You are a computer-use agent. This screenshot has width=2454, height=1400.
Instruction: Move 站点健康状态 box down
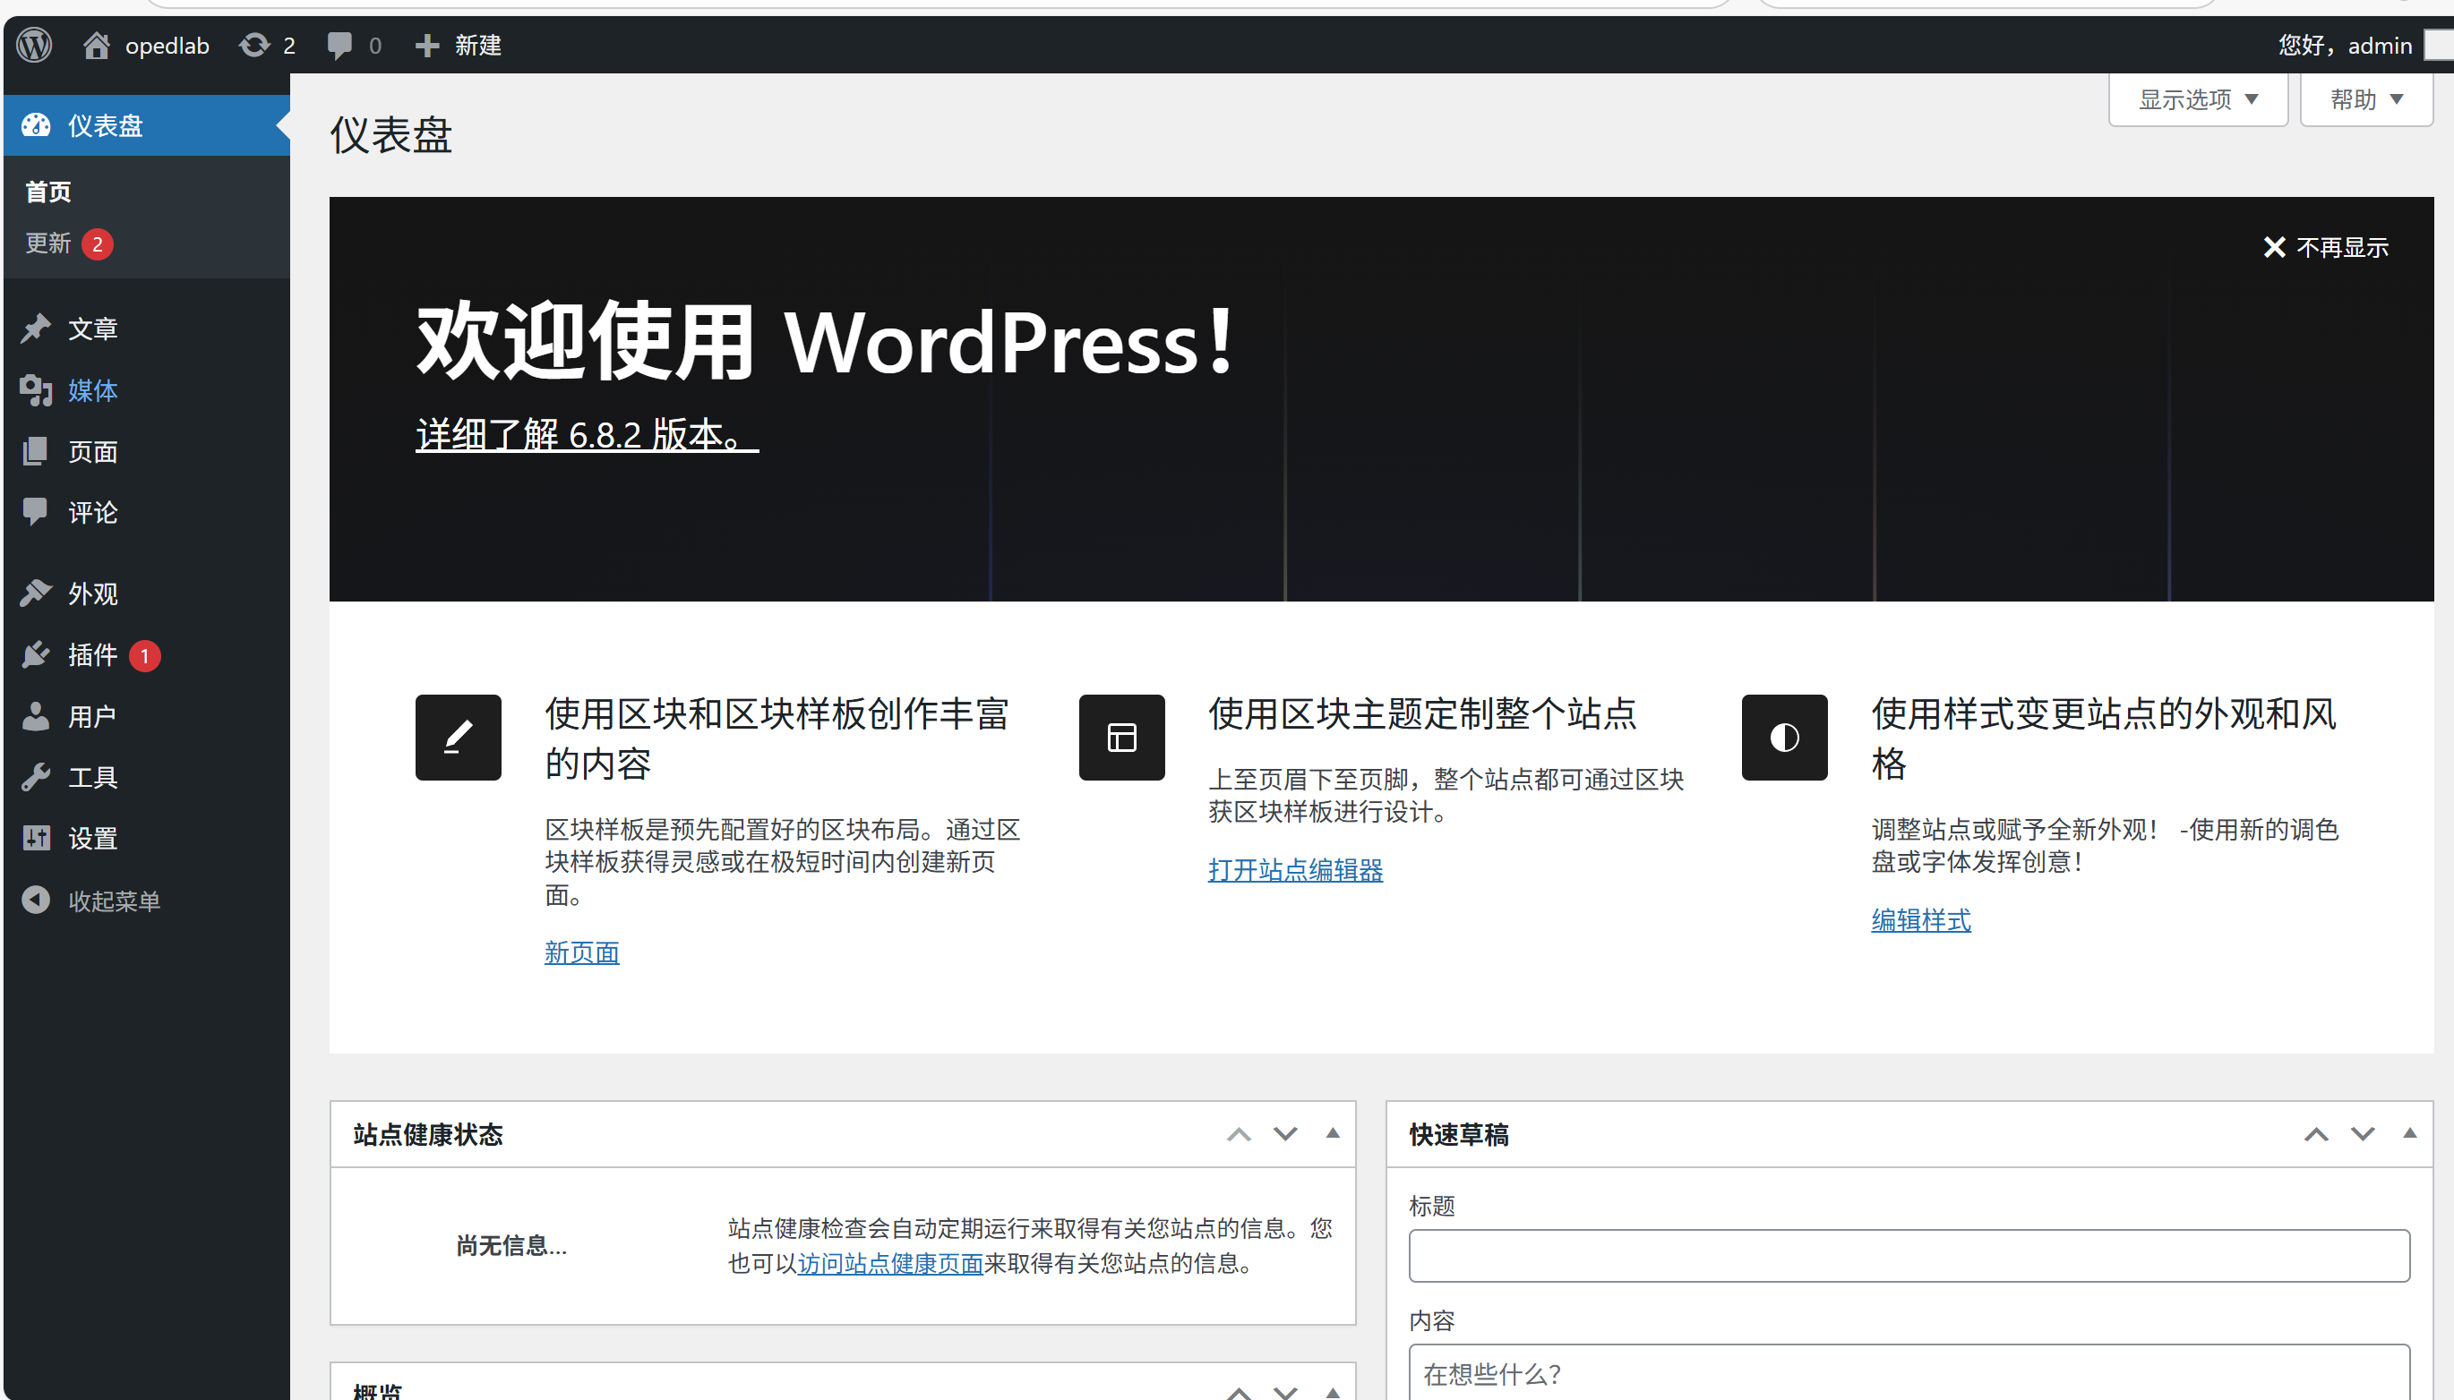click(1285, 1135)
